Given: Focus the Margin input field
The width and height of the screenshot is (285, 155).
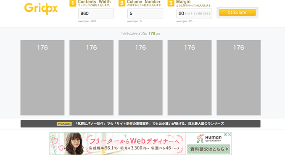Looking at the screenshot, I should (194, 13).
